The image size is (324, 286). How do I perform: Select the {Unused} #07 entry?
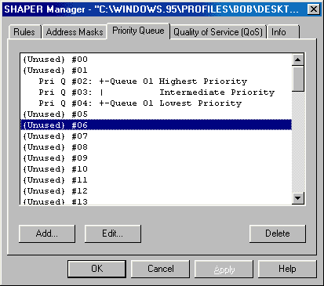pos(156,136)
